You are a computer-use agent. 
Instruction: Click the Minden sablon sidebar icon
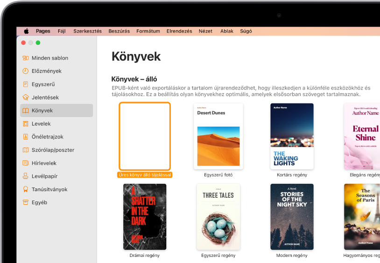pos(26,58)
